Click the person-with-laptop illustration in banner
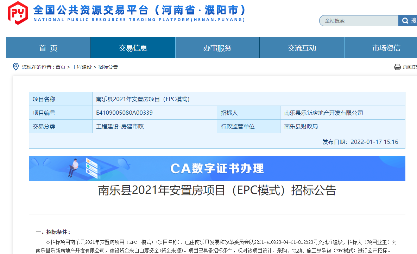The height and width of the screenshot is (254, 417). pos(74,168)
